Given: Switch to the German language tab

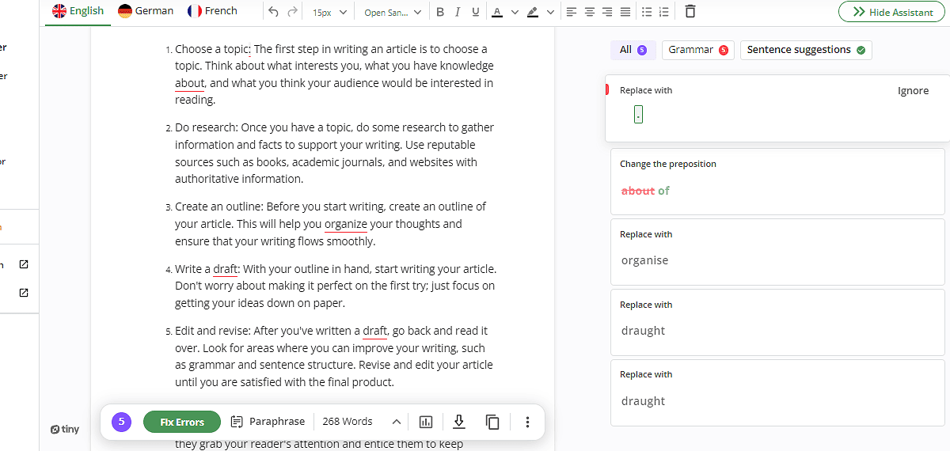Looking at the screenshot, I should coord(146,11).
